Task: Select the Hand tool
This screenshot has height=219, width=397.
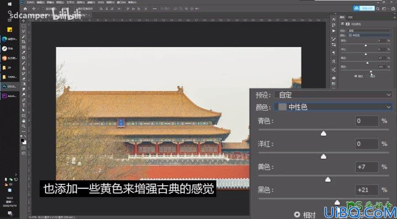Action: pos(24,121)
